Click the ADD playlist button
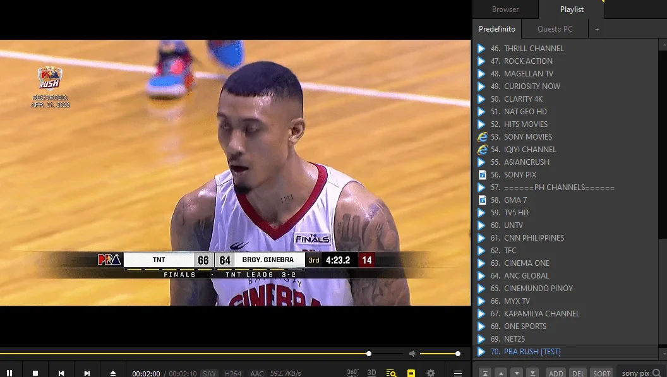This screenshot has height=377, width=667. click(556, 373)
